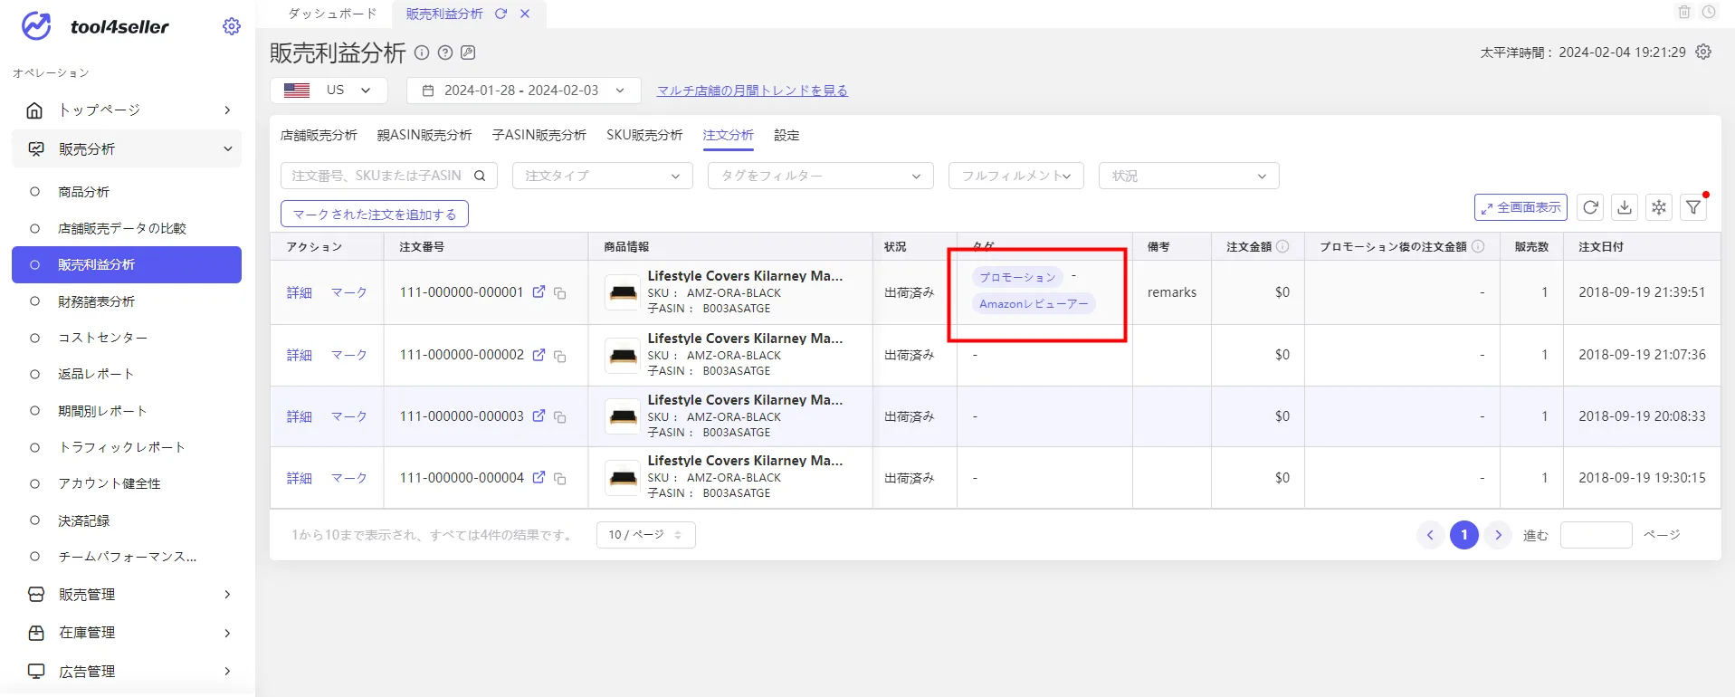Copy order number 111-000000-000003
Screen dimensions: 1735x697
pos(560,417)
